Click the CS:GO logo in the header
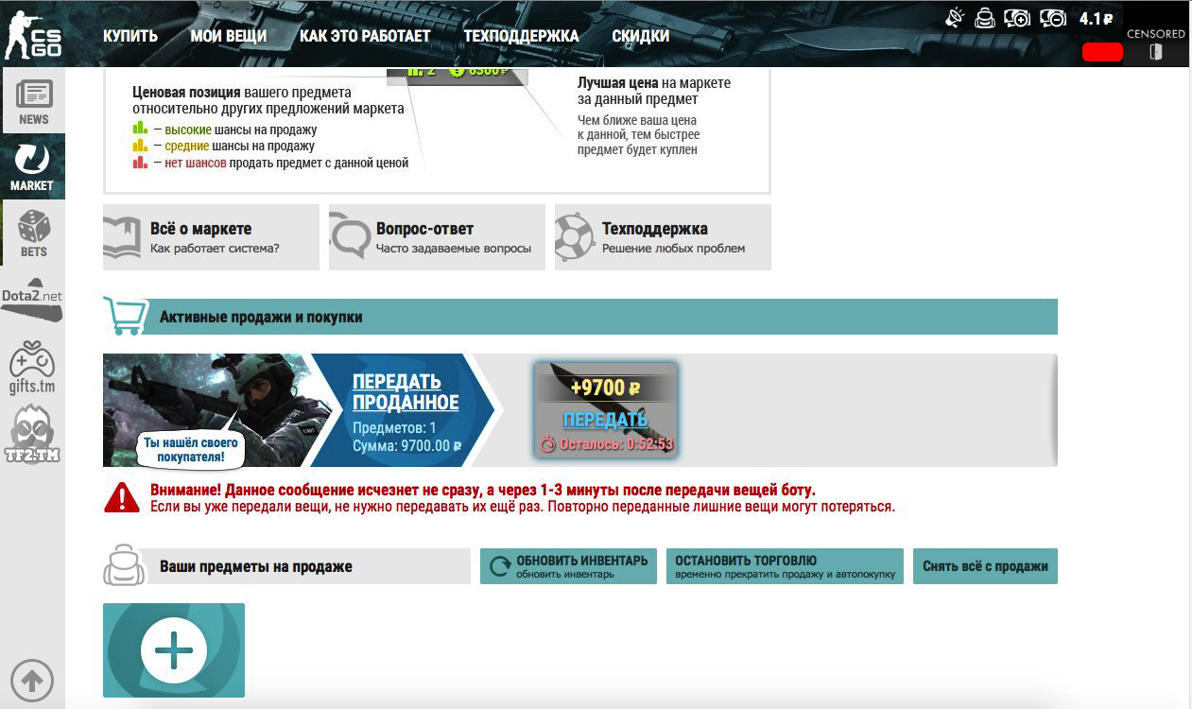This screenshot has width=1192, height=709. click(33, 34)
